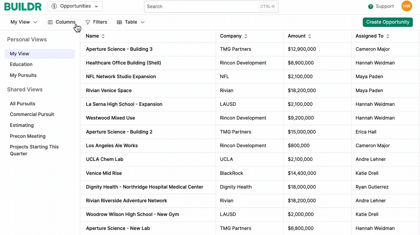420x235 pixels.
Task: Click the Table layout icon
Action: (x=119, y=22)
